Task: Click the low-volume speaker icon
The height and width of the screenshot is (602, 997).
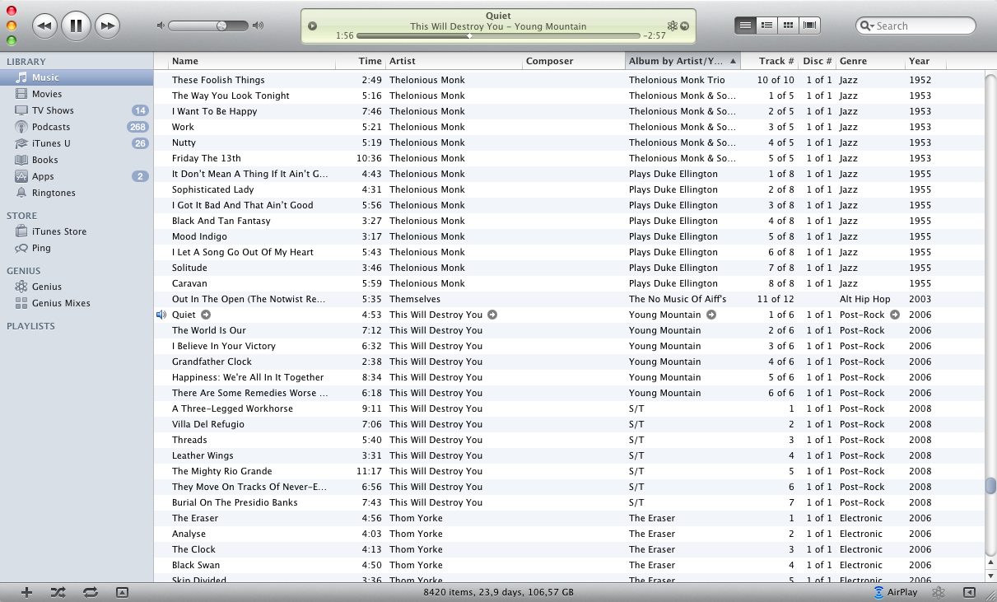Action: click(x=161, y=26)
